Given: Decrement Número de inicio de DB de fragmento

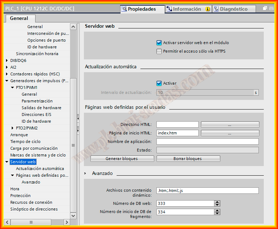Looking at the screenshot, I should click(217, 213).
